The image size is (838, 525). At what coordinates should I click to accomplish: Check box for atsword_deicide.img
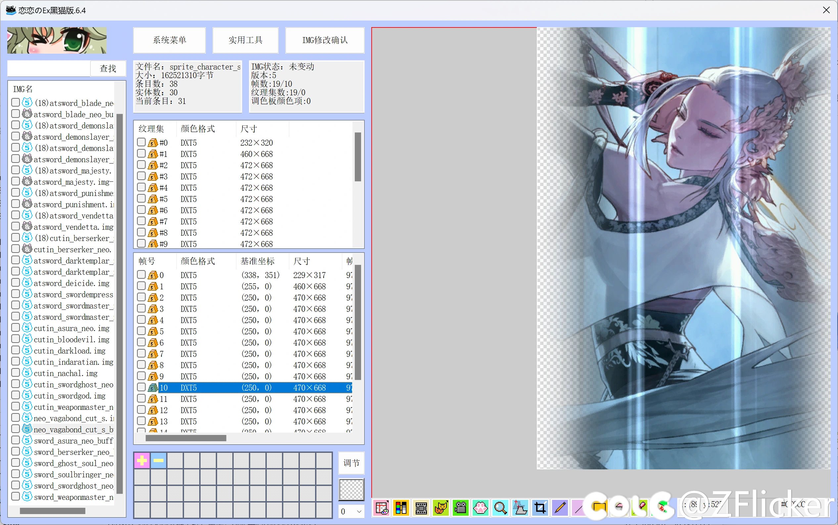[15, 283]
